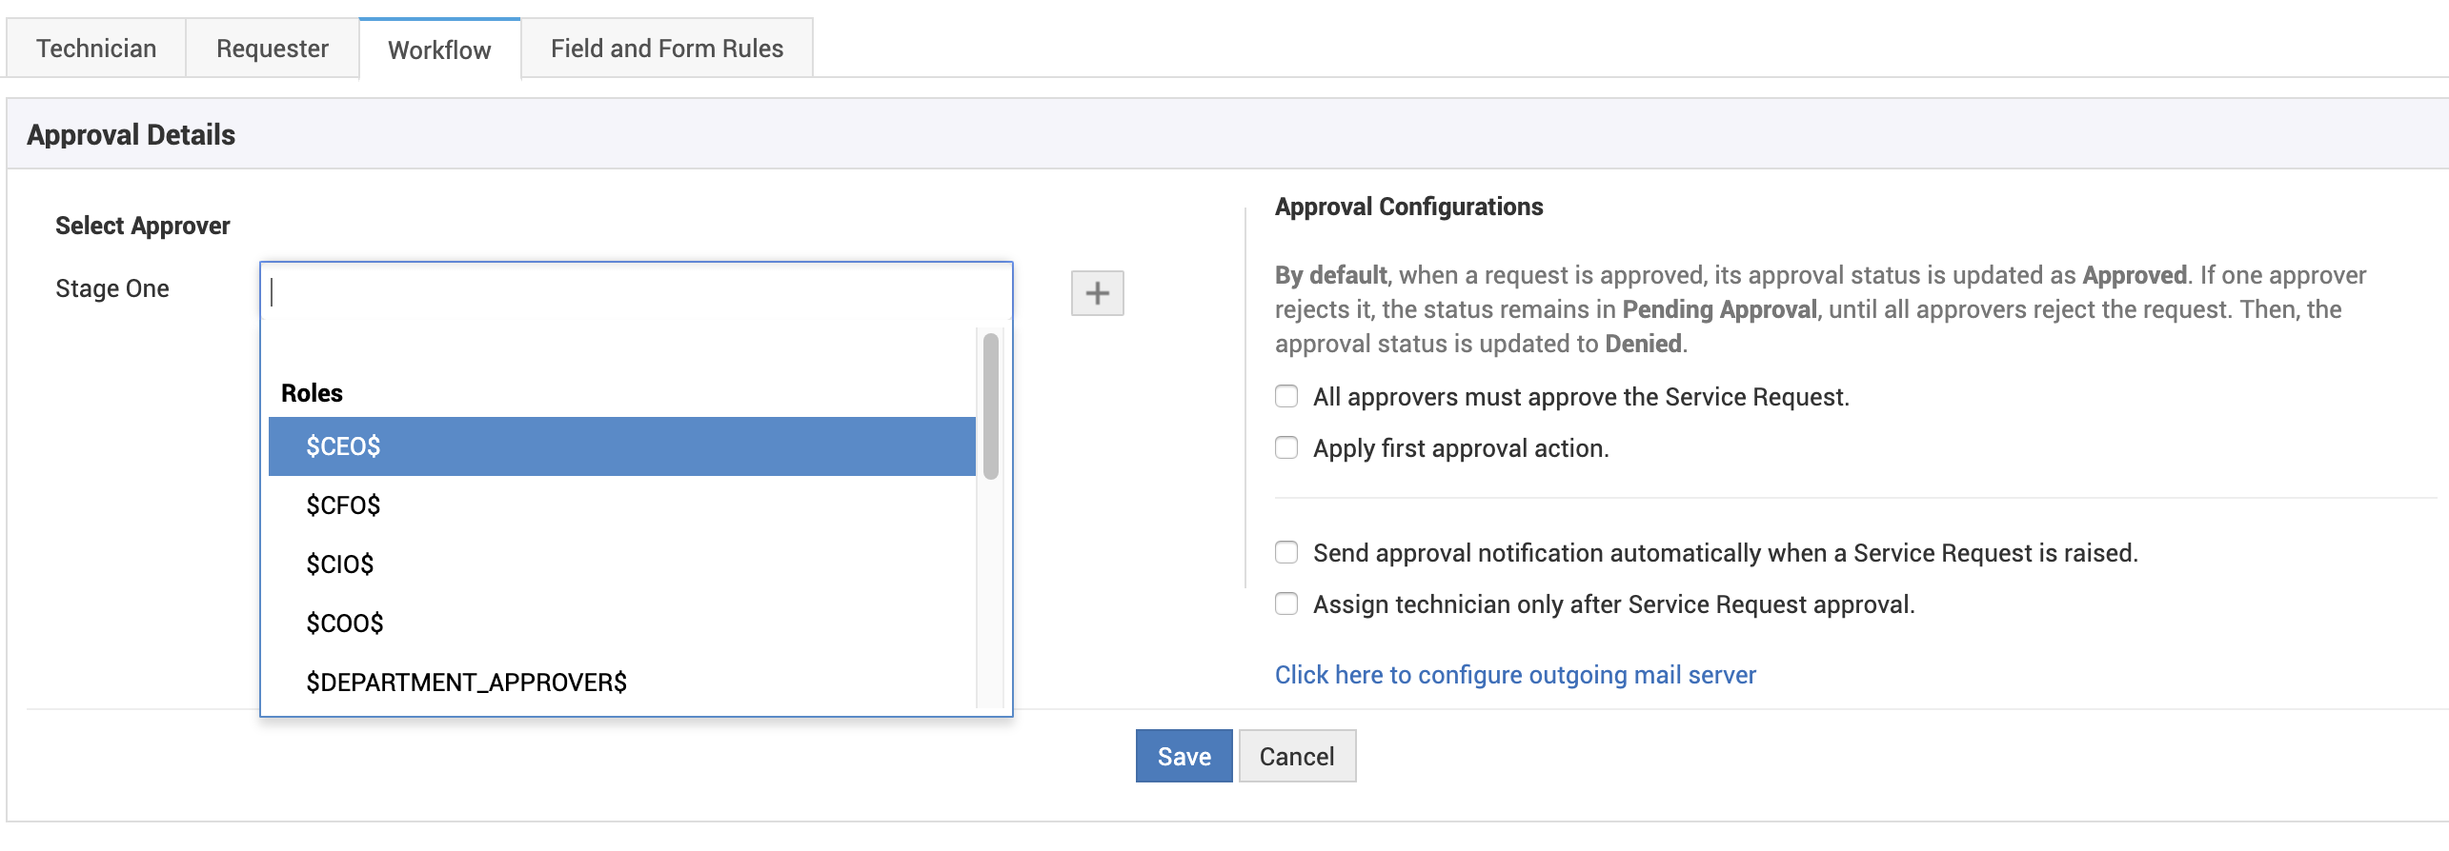
Task: Click into the Stage One approver search field
Action: coord(636,292)
